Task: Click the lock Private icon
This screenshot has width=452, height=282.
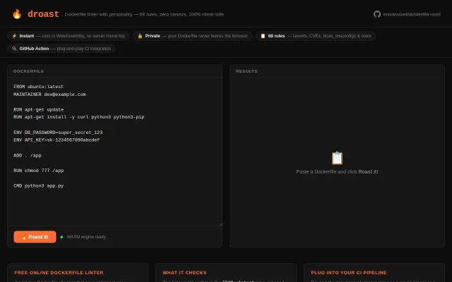Action: pos(140,36)
